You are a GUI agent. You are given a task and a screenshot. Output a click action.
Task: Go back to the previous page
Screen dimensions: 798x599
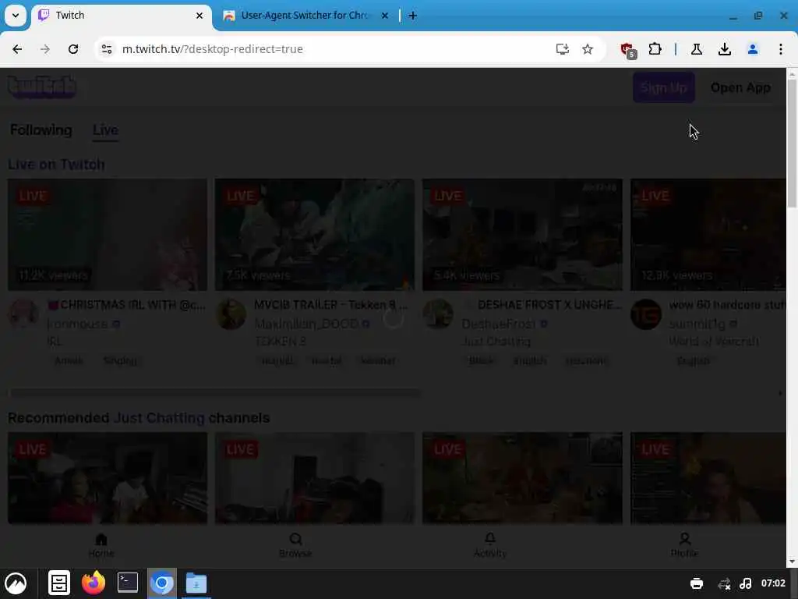click(x=17, y=49)
